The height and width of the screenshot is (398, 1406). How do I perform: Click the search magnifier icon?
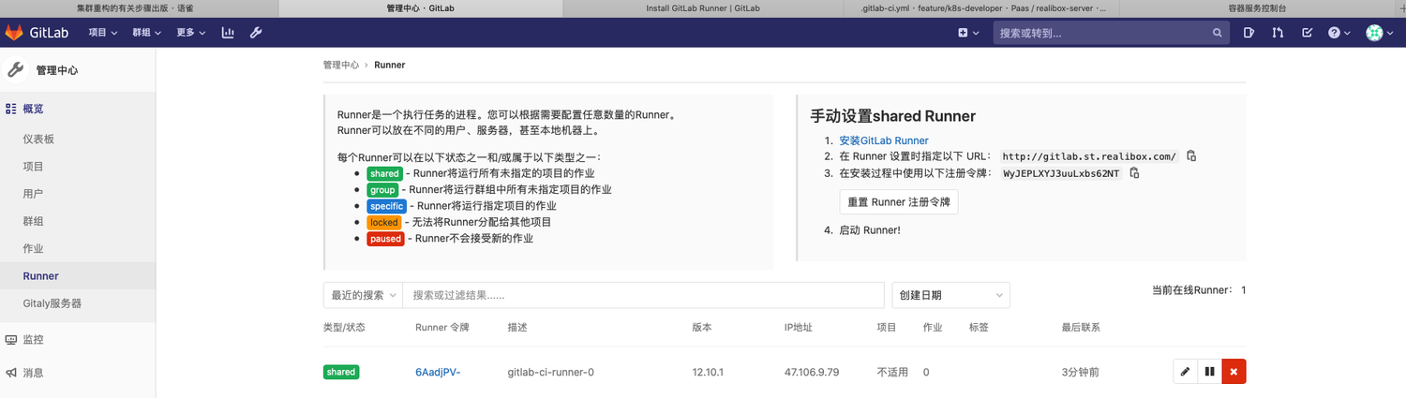click(1218, 33)
